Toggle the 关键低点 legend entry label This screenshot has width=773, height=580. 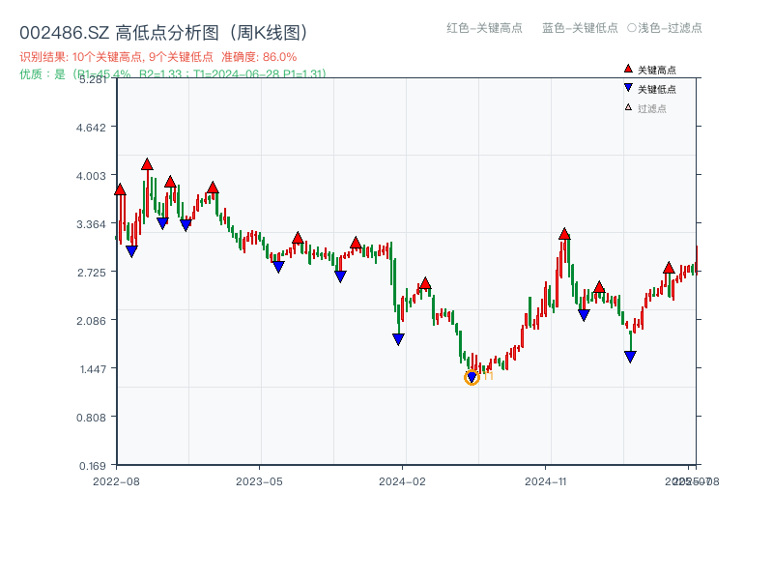(657, 89)
